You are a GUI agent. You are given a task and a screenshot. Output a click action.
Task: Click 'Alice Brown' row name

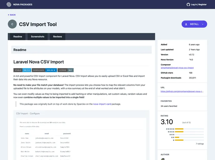[x=26, y=147]
